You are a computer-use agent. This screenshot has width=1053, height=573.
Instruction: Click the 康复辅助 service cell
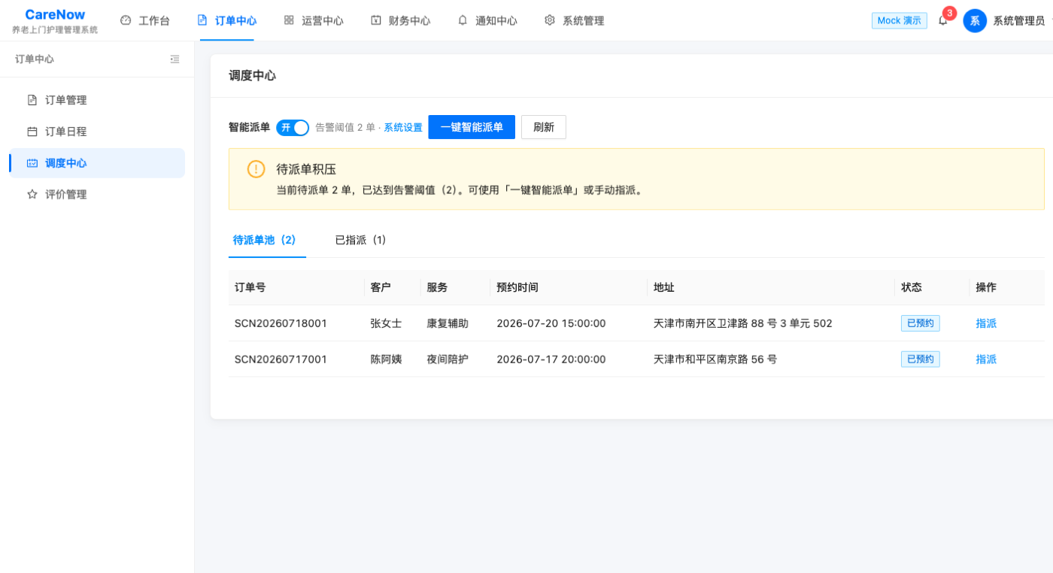(x=448, y=323)
